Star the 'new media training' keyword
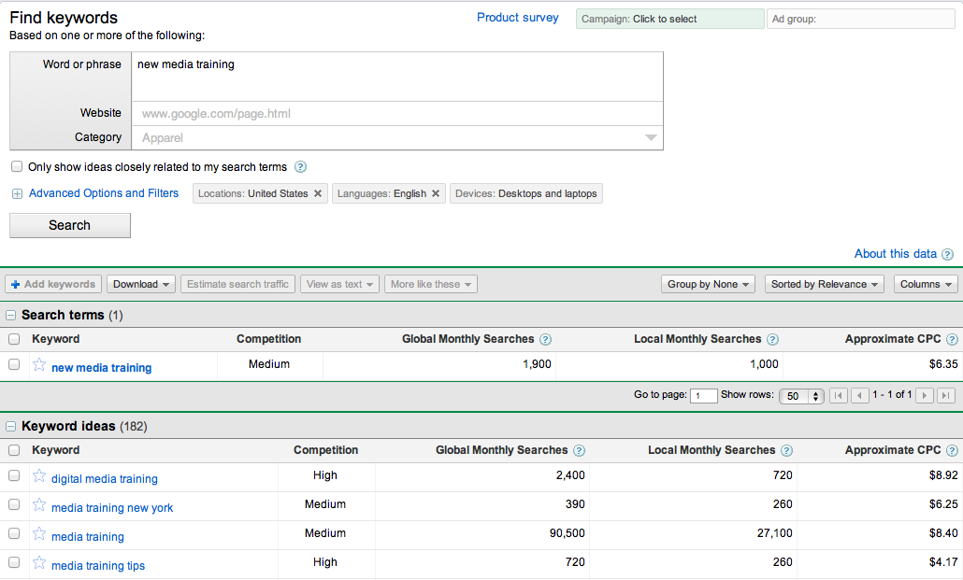Viewport: 963px width, 580px height. coord(39,365)
